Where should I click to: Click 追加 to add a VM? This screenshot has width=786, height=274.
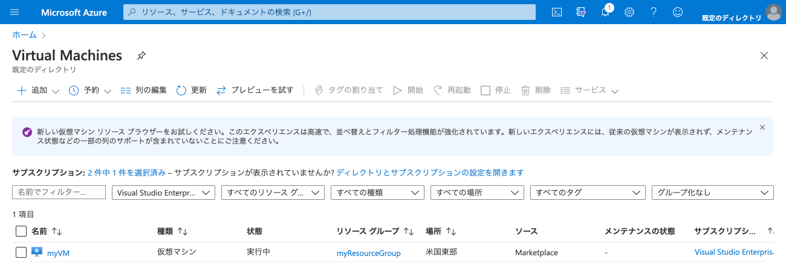coord(37,91)
